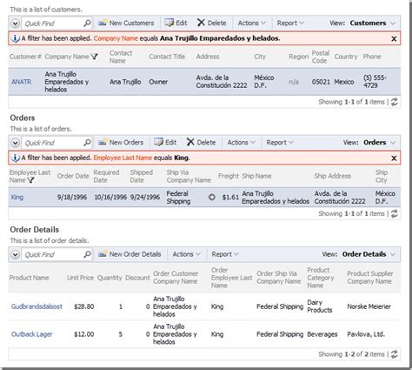Click the New Customers button

pos(126,24)
